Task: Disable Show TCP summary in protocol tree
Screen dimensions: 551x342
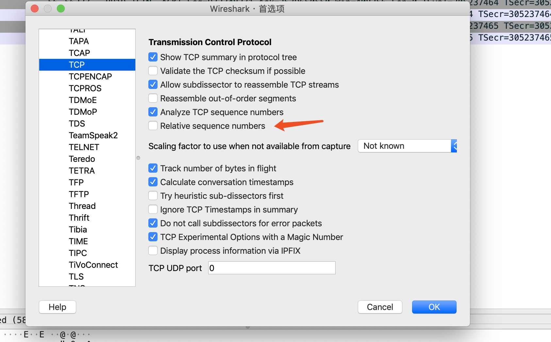Action: point(153,57)
